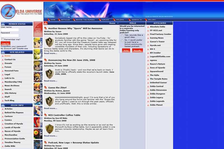Select "No, I would prefer" forum-community poll option
This screenshot has width=224, height=149.
122,41
